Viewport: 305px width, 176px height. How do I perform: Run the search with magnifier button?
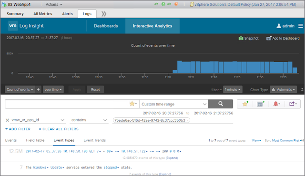(221, 104)
